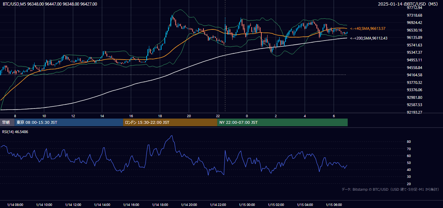Screen dimensions: 443x208
Task: Click hour label 8 under price chart
Action: point(15,116)
